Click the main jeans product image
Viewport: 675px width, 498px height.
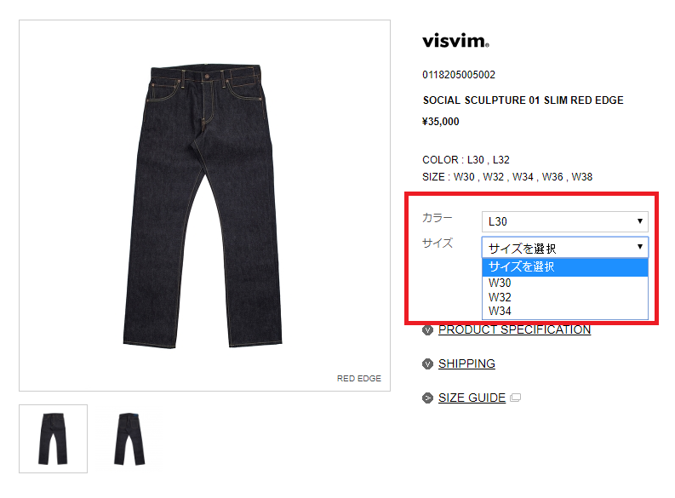click(204, 205)
